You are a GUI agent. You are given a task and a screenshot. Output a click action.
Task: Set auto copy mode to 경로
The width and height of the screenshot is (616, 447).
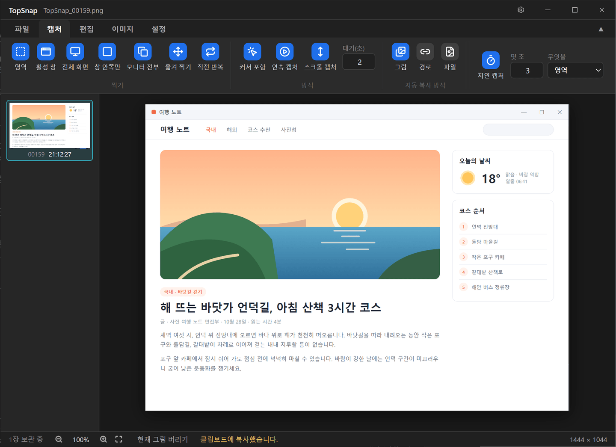tap(425, 57)
